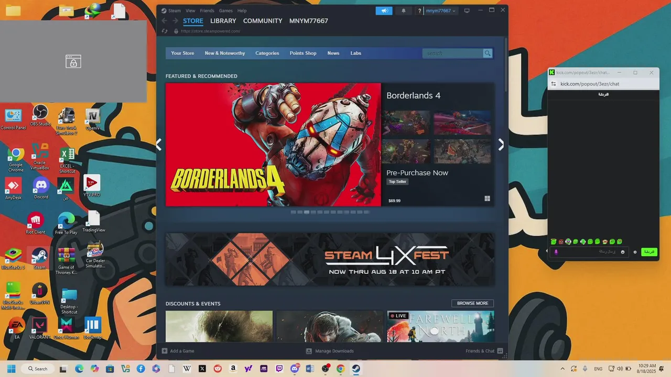Click the Windows taskbar Search box
Image resolution: width=671 pixels, height=377 pixels.
[38, 369]
